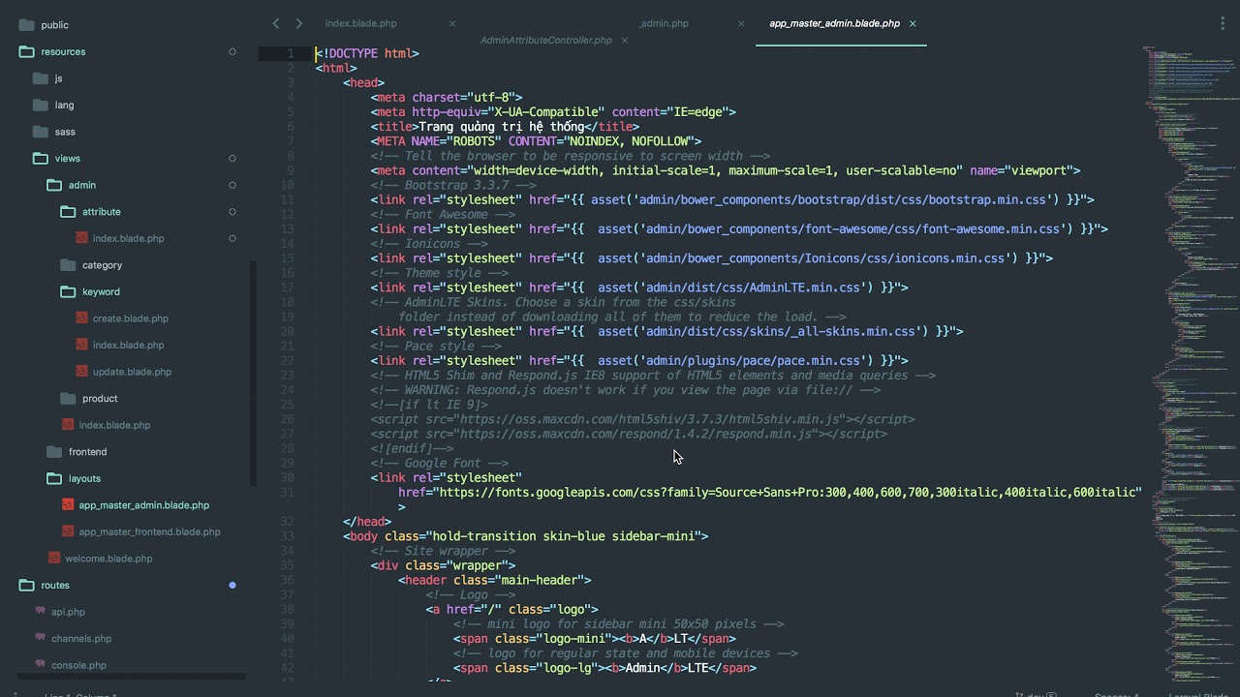The image size is (1240, 697).
Task: Close the app_master_admin.blade.php tab
Action: point(913,23)
